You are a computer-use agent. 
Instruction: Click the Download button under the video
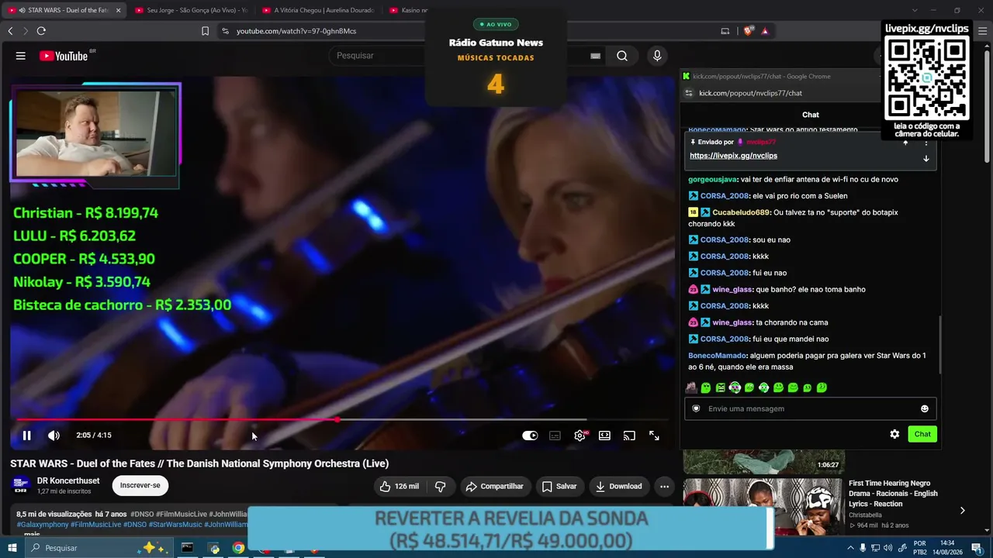(618, 487)
